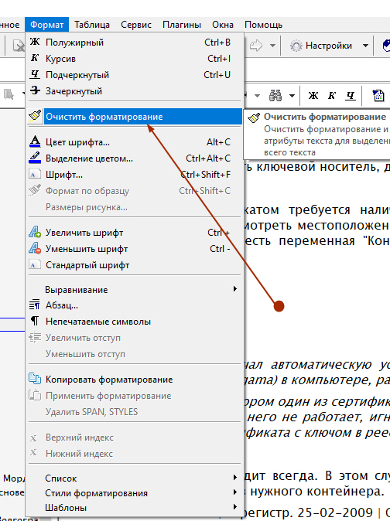This screenshot has height=521, width=390.
Task: Select Очистить форматирование menu entry
Action: pyautogui.click(x=135, y=116)
